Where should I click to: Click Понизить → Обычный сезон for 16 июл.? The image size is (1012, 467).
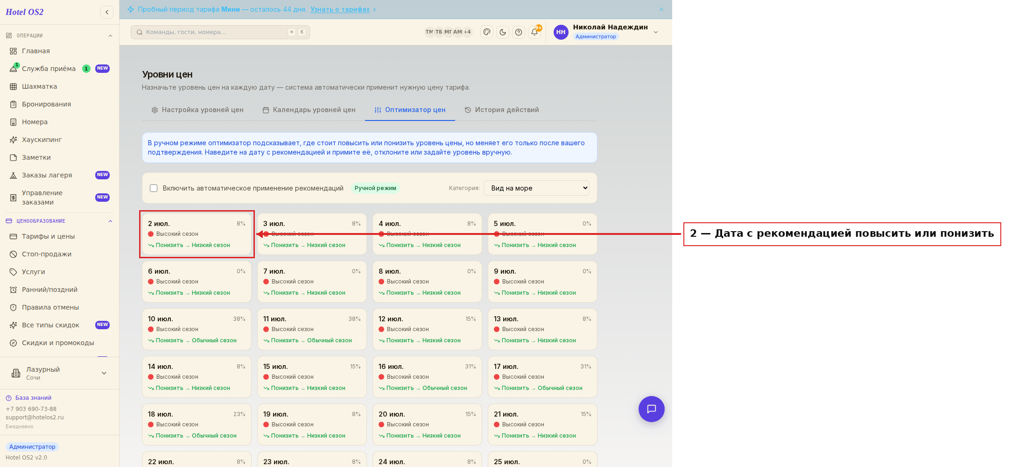coord(423,388)
